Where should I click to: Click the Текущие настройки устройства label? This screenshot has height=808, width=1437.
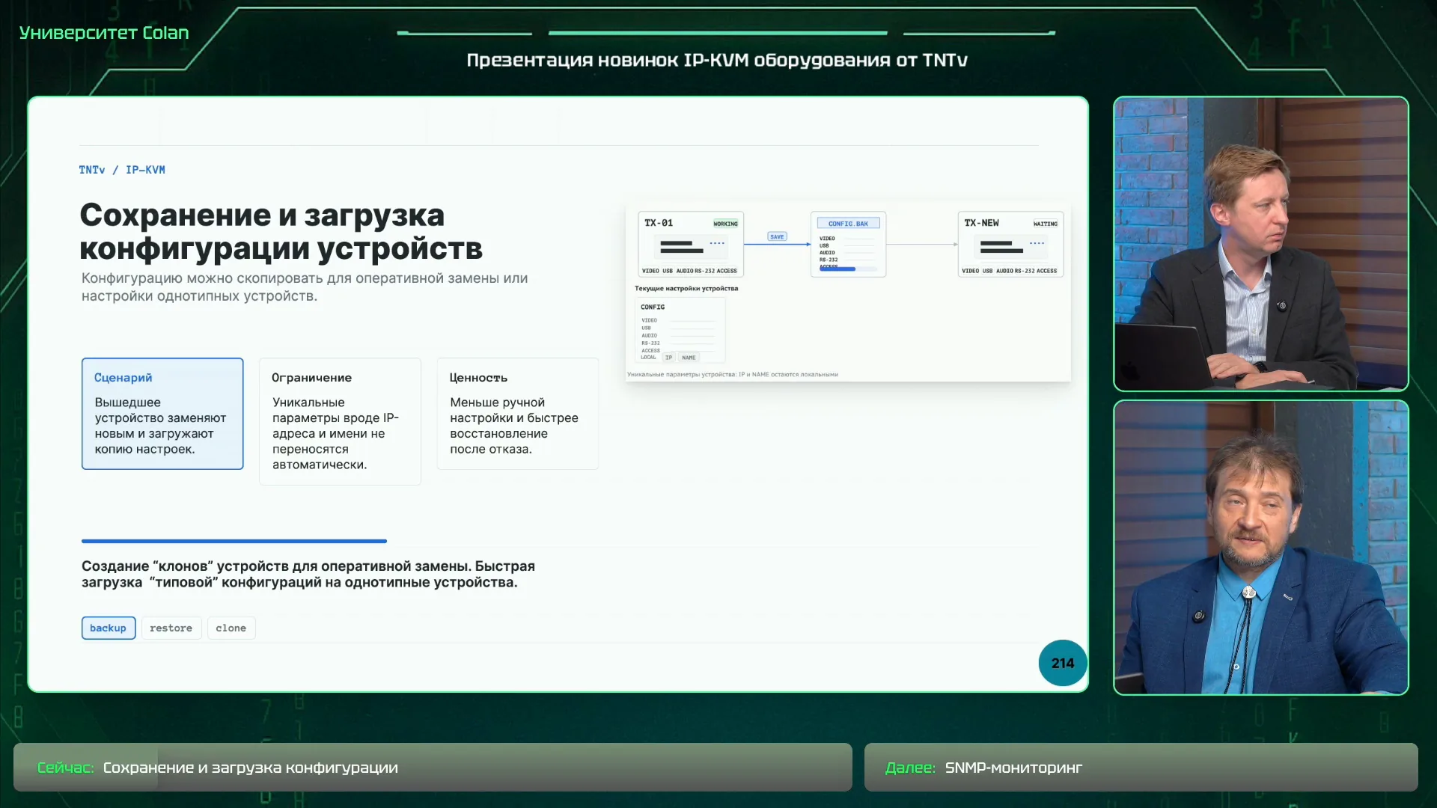pyautogui.click(x=686, y=288)
